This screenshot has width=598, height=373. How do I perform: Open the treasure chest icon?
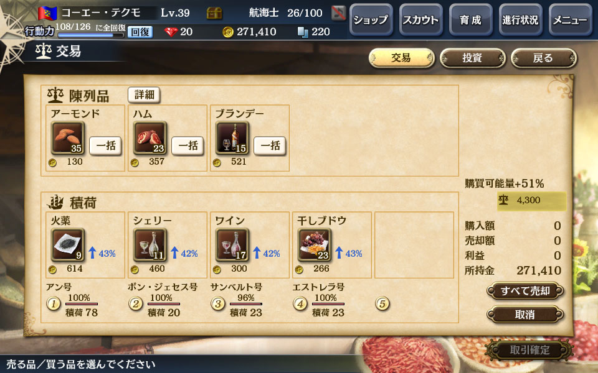tap(214, 13)
